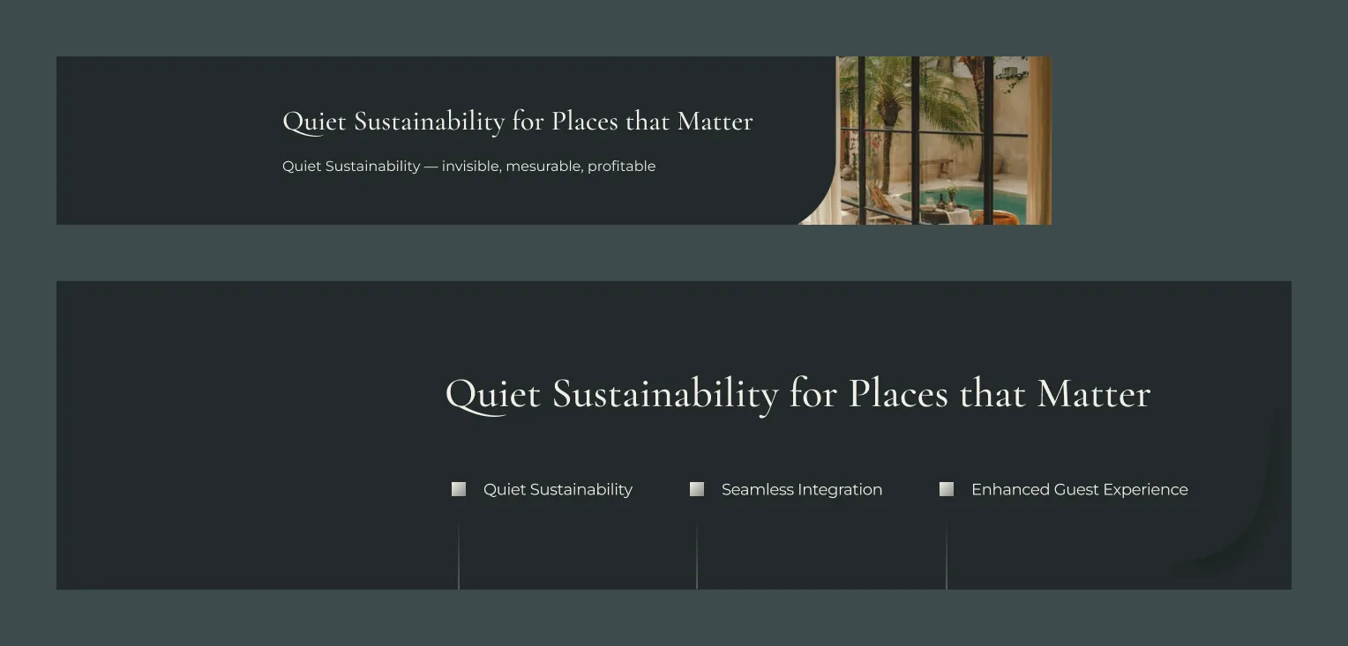Click the square icon beside Enhanced Guest Experience
The width and height of the screenshot is (1348, 646).
click(x=947, y=489)
